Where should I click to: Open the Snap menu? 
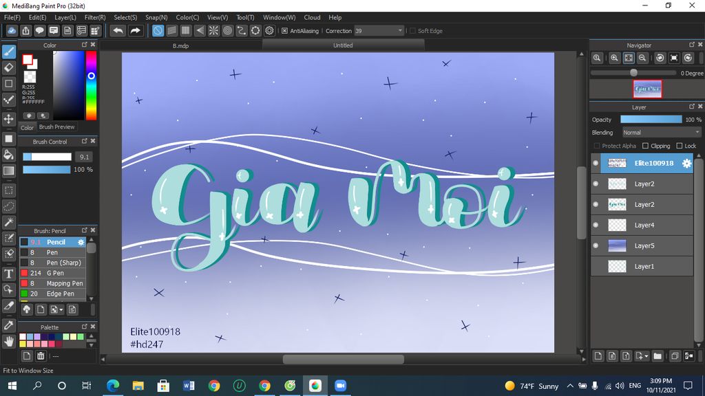[x=156, y=17]
